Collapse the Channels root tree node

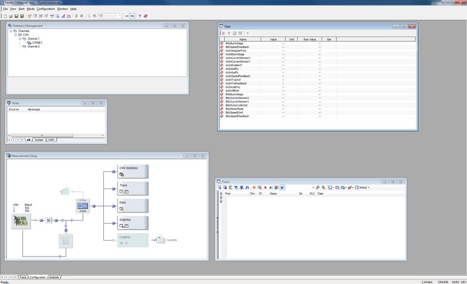pos(10,31)
